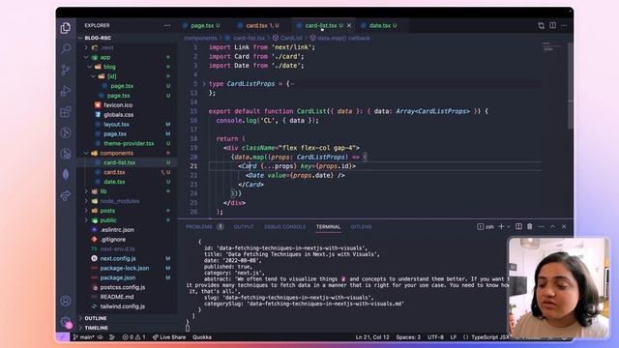Change encoding via UTF-8 status item
Screen dimensions: 619x348
click(x=435, y=337)
